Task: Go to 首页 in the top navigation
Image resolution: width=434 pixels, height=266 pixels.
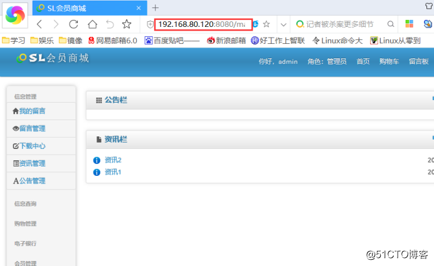Action: point(363,61)
